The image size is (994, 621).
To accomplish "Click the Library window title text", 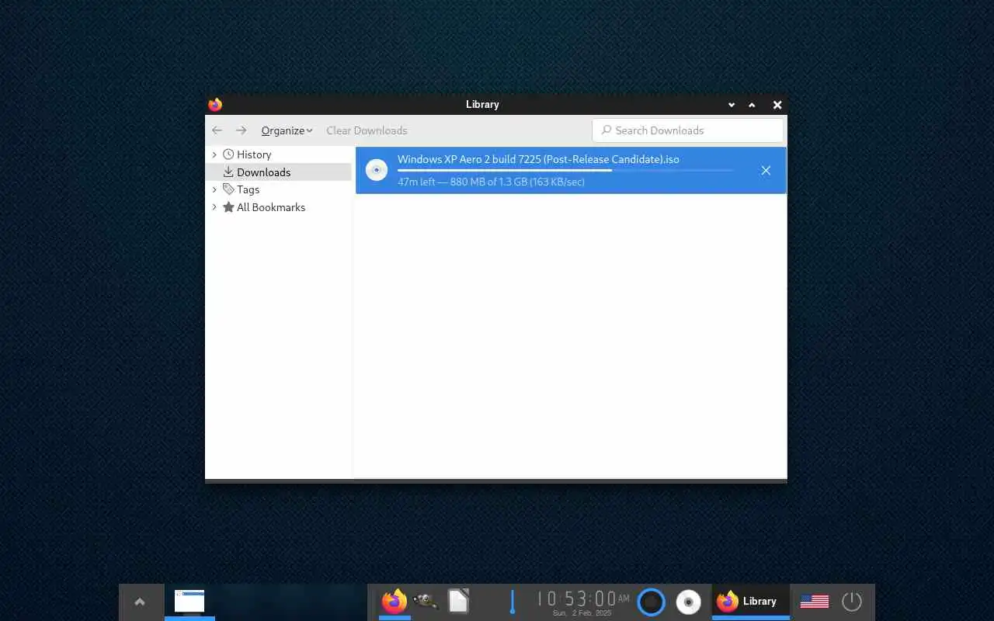I will [482, 104].
